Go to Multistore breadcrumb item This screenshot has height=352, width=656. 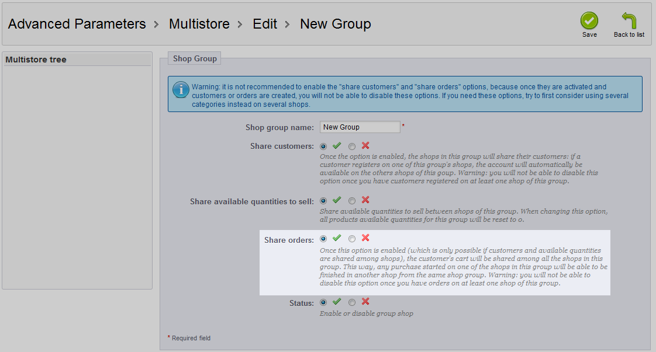point(199,24)
